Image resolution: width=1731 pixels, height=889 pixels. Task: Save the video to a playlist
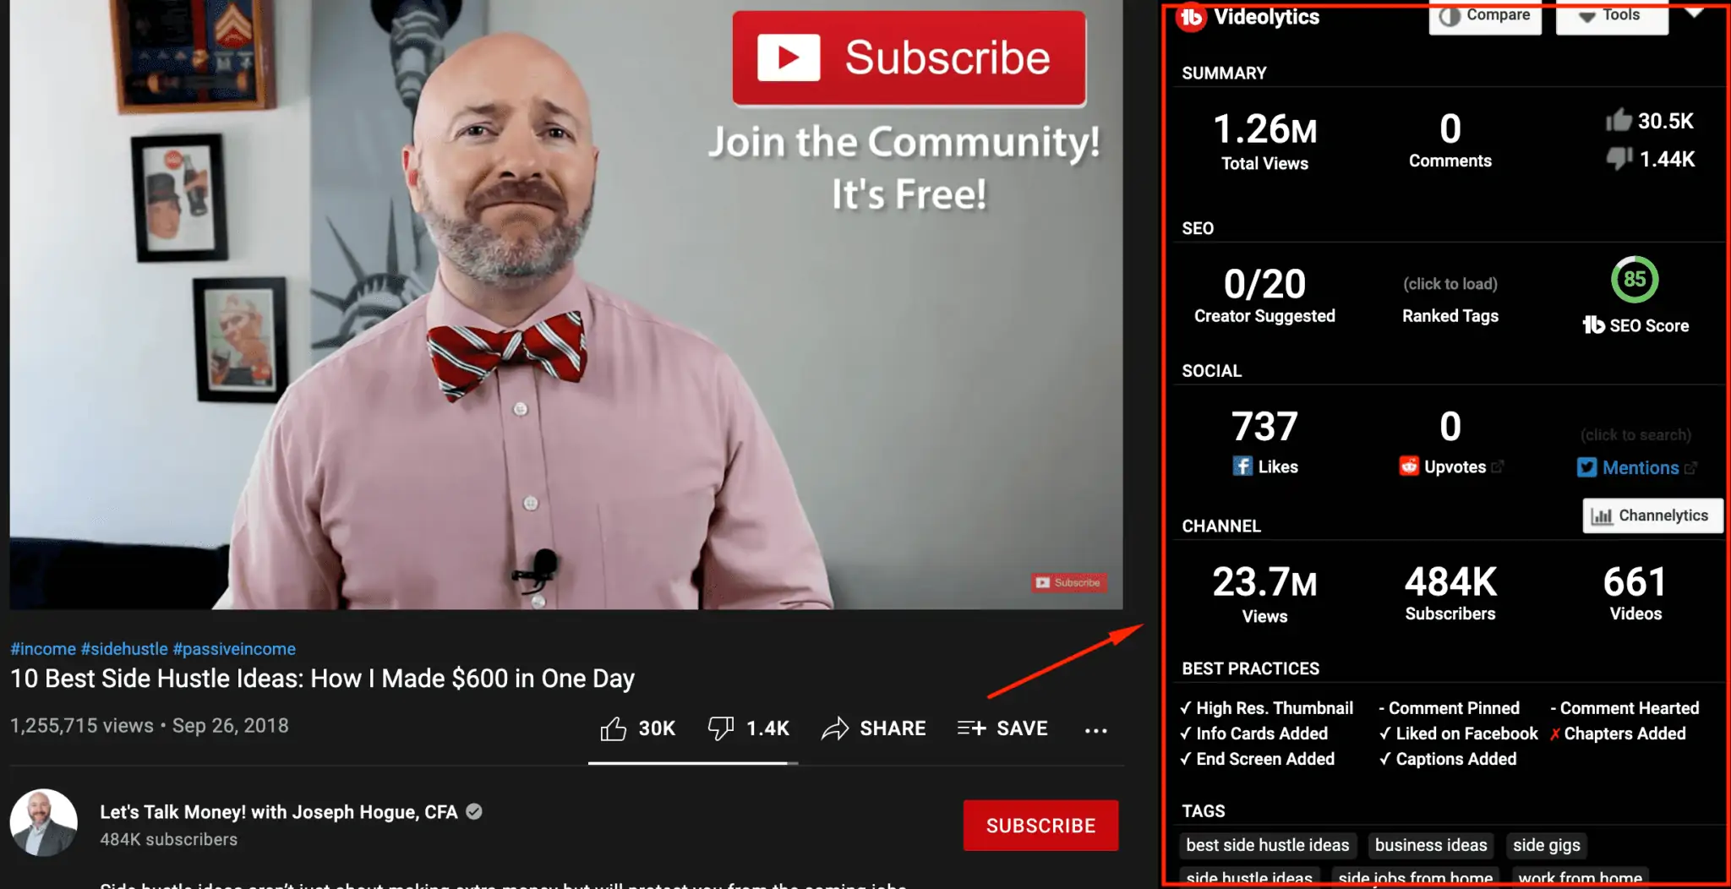click(1002, 728)
